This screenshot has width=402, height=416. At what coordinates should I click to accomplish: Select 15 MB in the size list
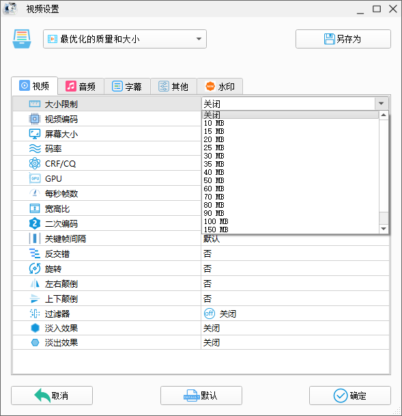pyautogui.click(x=290, y=131)
